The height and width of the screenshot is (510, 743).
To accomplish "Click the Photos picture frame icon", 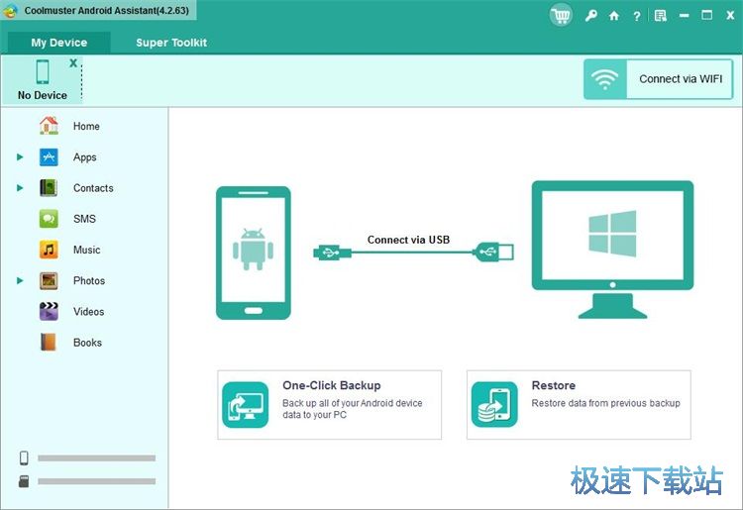I will 49,281.
